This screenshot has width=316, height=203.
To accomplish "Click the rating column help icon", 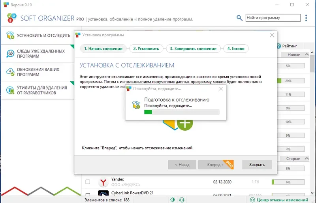I will point(278,46).
